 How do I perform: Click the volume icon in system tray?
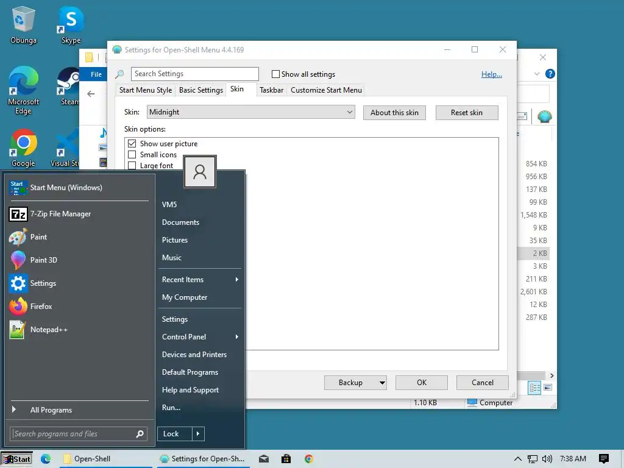547,459
